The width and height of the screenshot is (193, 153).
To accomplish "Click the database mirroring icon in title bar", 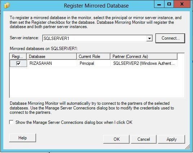I will [x=6, y=5].
